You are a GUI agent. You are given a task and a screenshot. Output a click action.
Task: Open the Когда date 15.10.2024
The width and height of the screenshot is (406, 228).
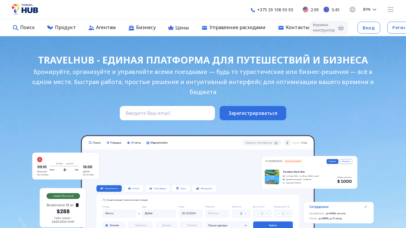[x=191, y=213]
